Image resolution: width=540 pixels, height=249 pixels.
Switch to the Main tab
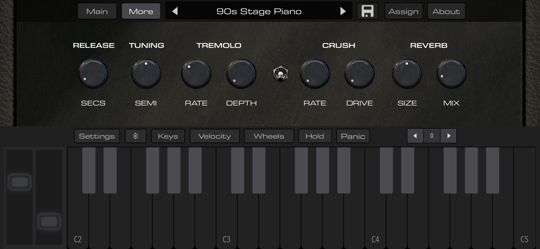[97, 11]
